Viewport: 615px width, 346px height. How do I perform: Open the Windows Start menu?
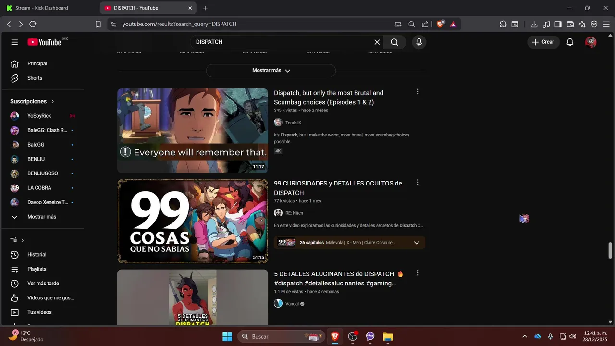click(x=227, y=336)
